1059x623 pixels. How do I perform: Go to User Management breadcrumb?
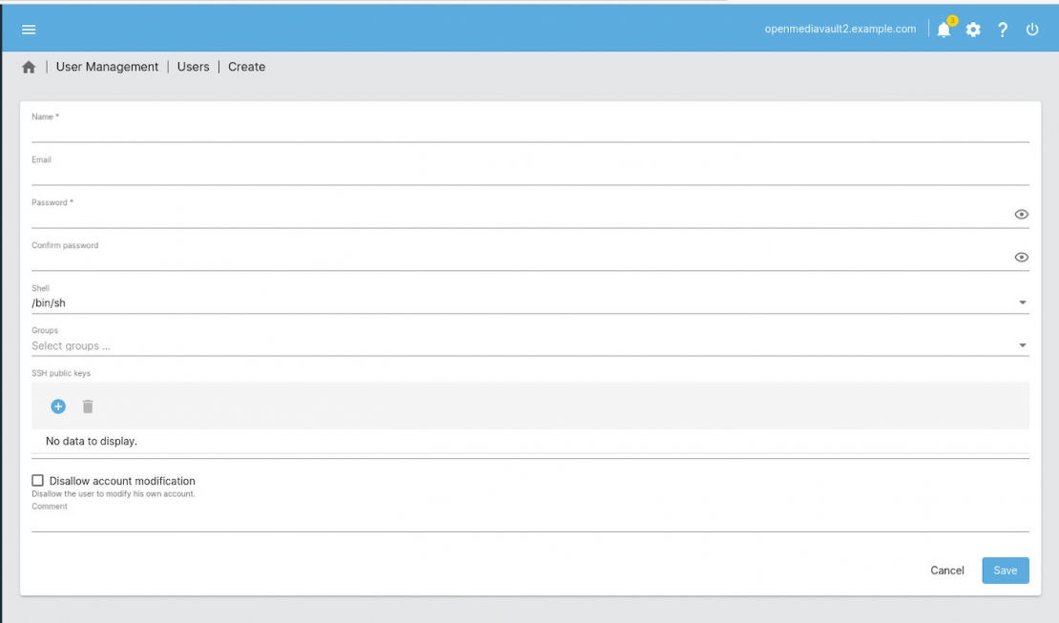[107, 67]
